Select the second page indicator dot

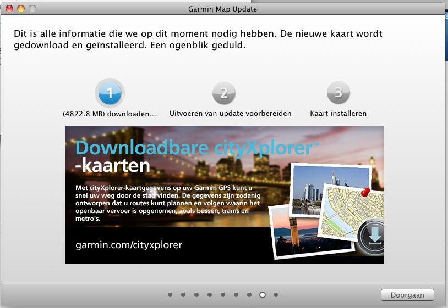click(x=183, y=295)
